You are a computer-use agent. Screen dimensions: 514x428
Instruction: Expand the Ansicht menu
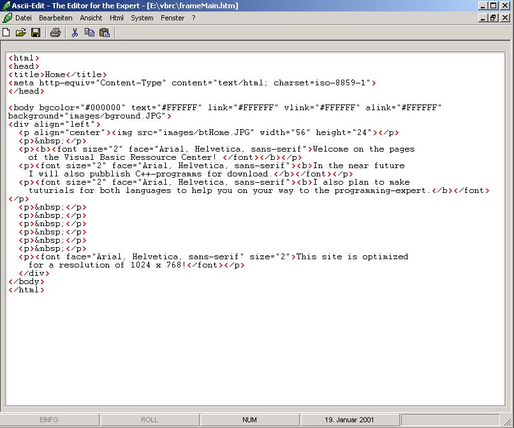(x=91, y=18)
